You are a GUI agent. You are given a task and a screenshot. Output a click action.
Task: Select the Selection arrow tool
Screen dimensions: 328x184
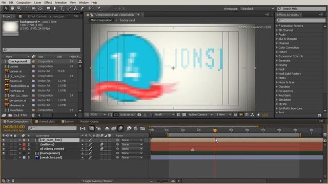click(x=6, y=8)
